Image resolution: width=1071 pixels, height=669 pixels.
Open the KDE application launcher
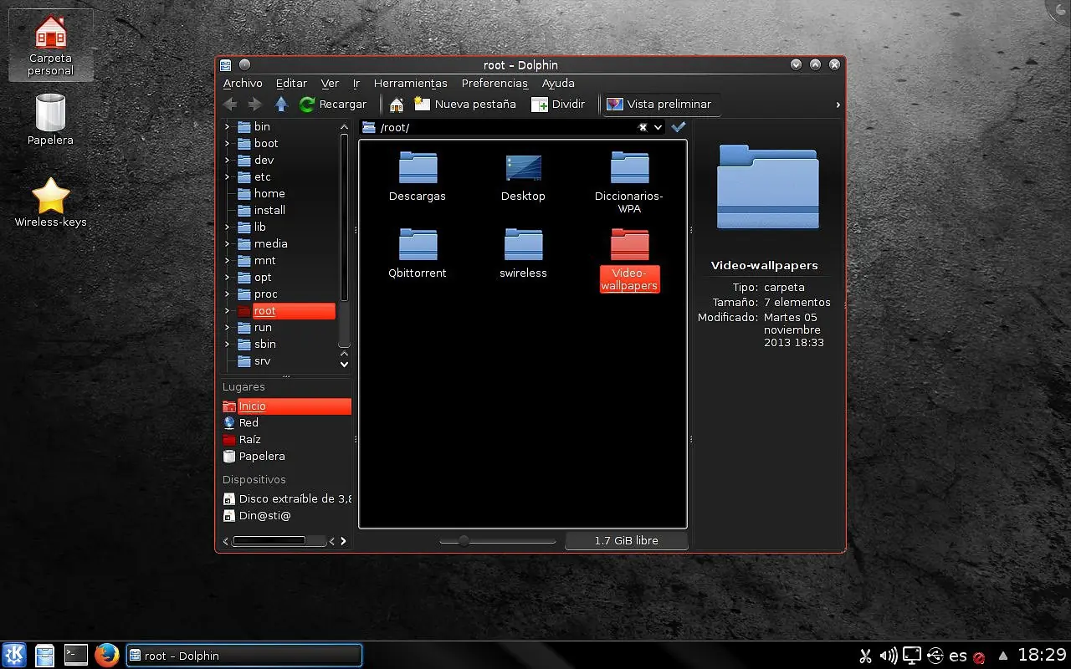(x=14, y=655)
